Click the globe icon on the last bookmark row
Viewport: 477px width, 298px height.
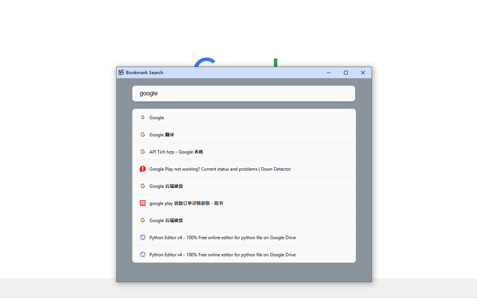tap(143, 254)
